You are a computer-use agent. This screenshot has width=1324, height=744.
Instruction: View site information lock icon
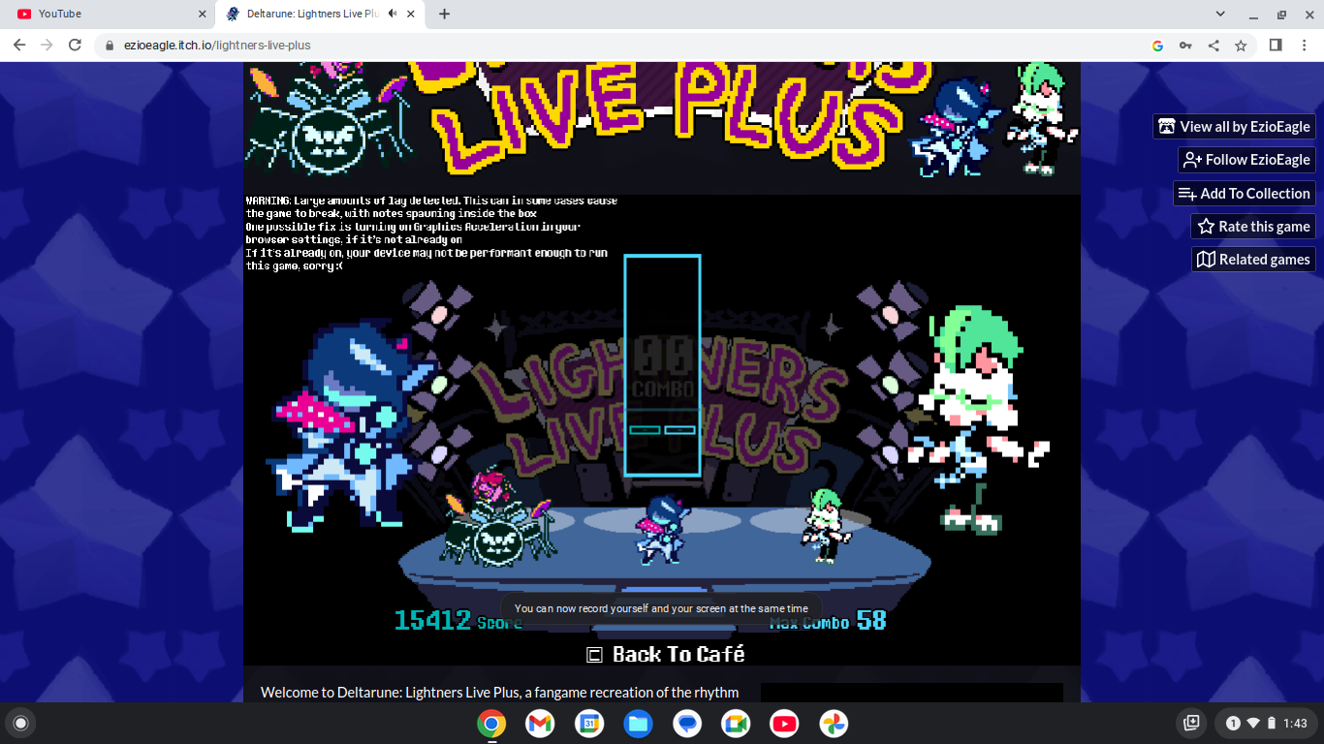tap(109, 46)
